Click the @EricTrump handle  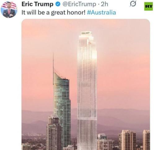pyautogui.click(x=79, y=4)
